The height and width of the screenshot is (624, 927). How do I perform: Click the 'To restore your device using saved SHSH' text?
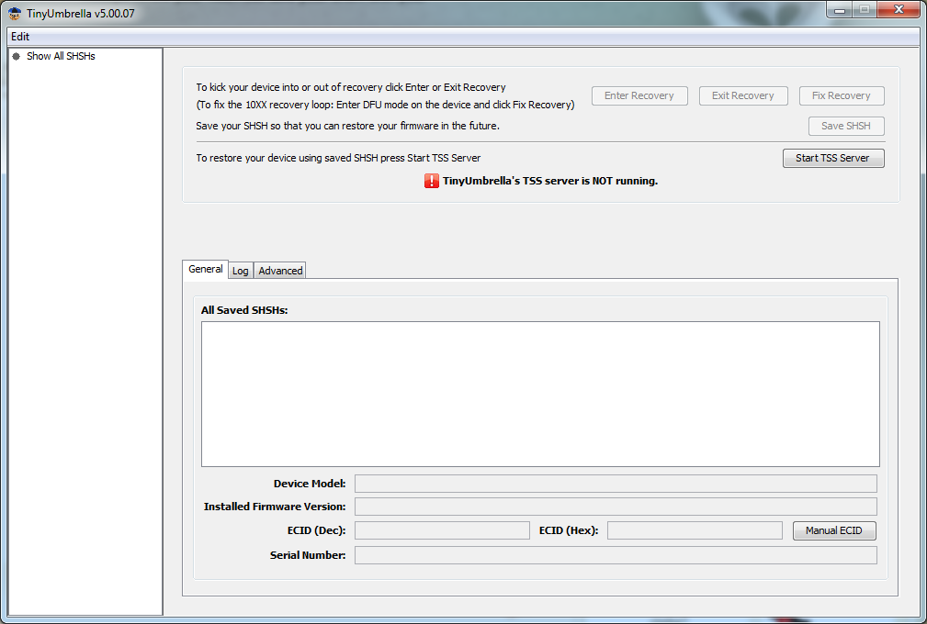click(338, 158)
